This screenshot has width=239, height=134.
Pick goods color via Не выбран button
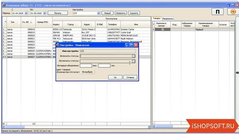(x=87, y=72)
